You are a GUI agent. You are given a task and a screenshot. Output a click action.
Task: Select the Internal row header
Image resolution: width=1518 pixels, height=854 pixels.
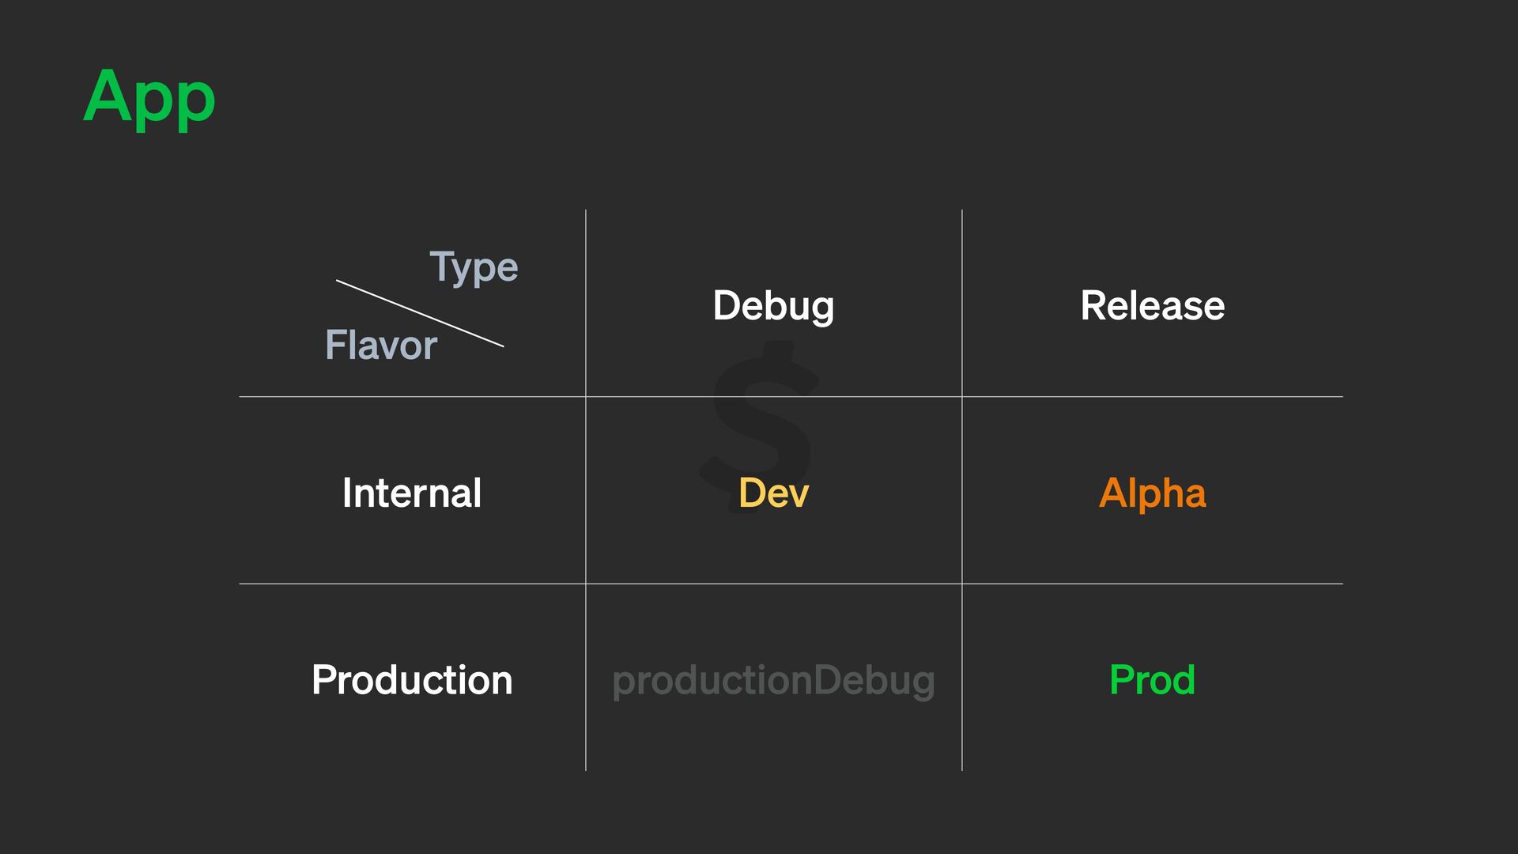coord(412,493)
